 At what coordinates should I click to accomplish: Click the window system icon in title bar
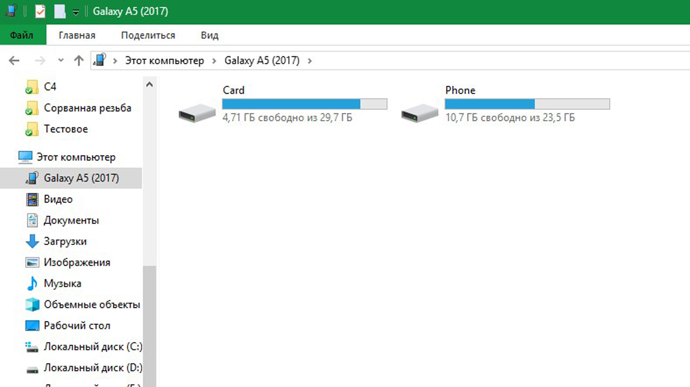[x=12, y=11]
